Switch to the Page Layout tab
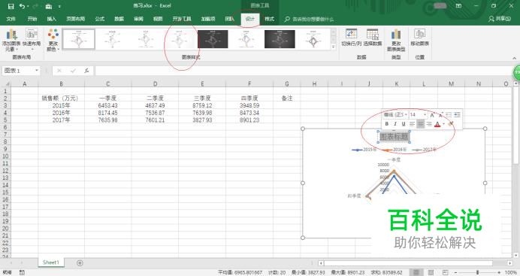Screen dimensions: 520x276 76,19
